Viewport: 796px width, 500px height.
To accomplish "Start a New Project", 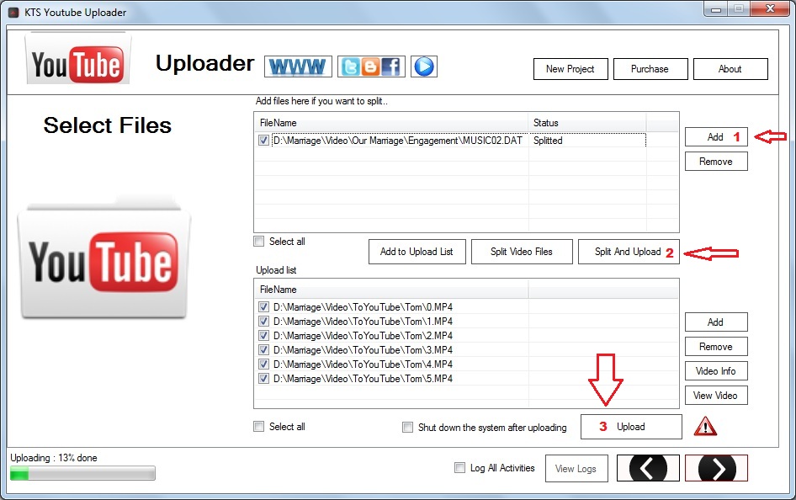I will pyautogui.click(x=570, y=69).
